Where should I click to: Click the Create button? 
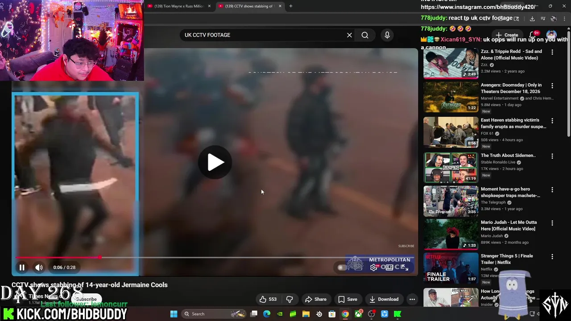pos(507,35)
